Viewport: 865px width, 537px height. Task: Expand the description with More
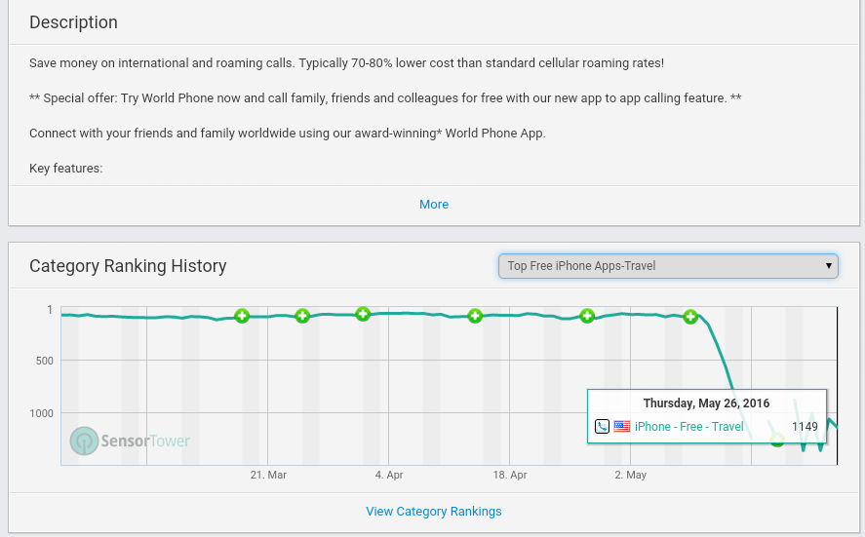pyautogui.click(x=434, y=205)
